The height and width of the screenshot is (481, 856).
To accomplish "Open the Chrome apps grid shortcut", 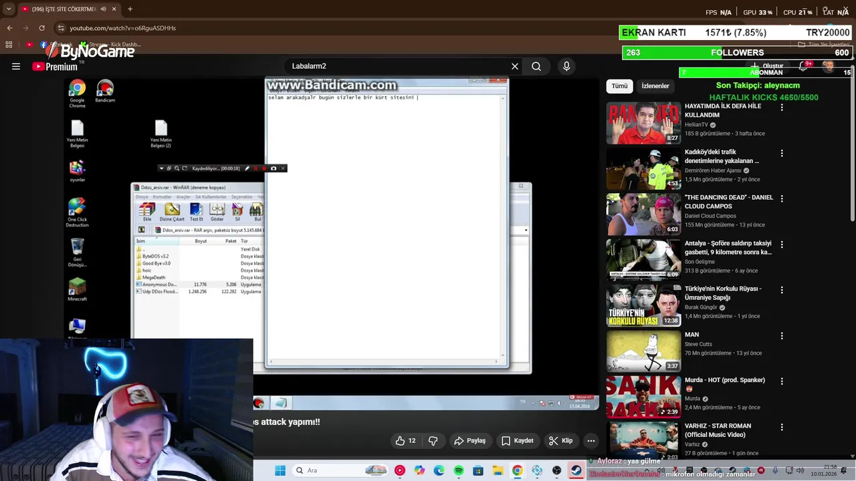I will tap(9, 45).
